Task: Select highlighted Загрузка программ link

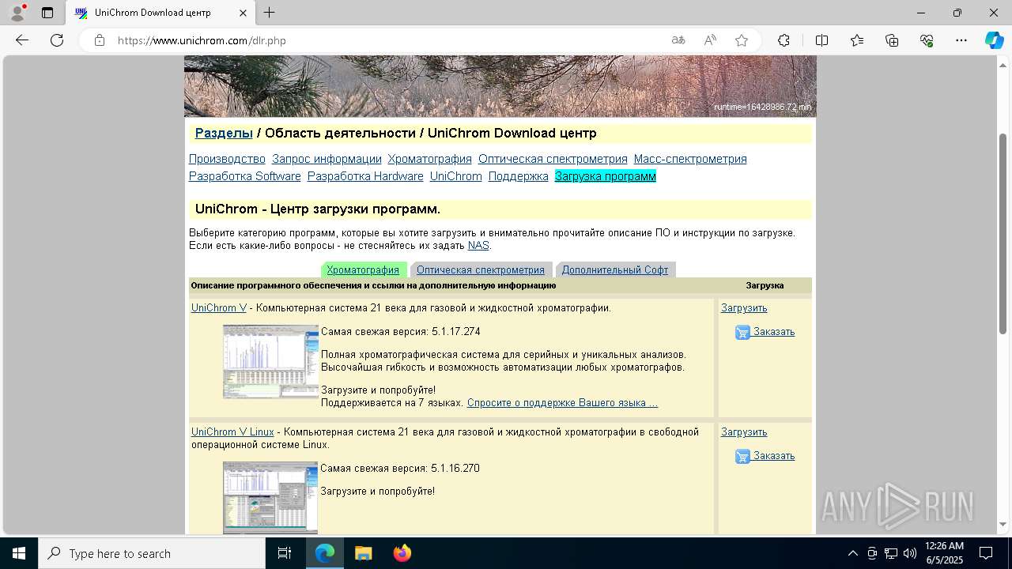Action: point(606,176)
